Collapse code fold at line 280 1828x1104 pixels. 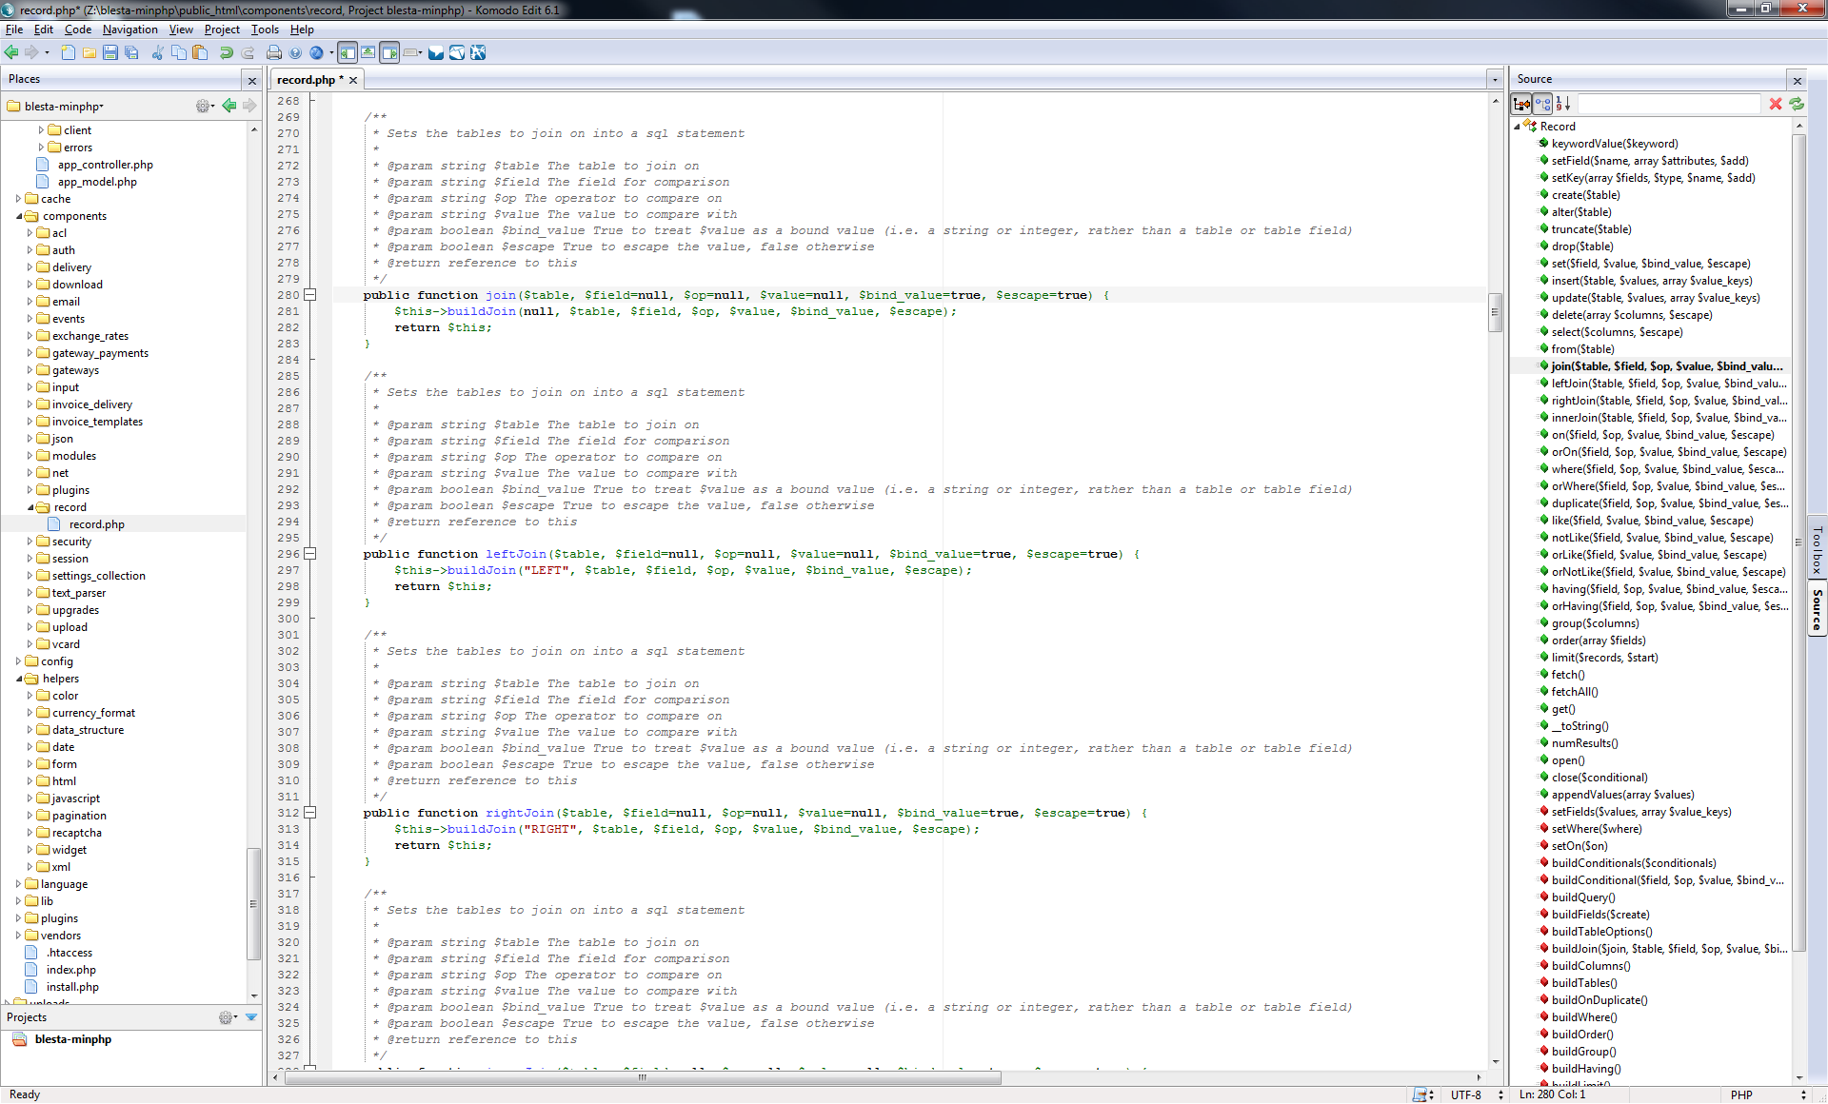[x=310, y=295]
